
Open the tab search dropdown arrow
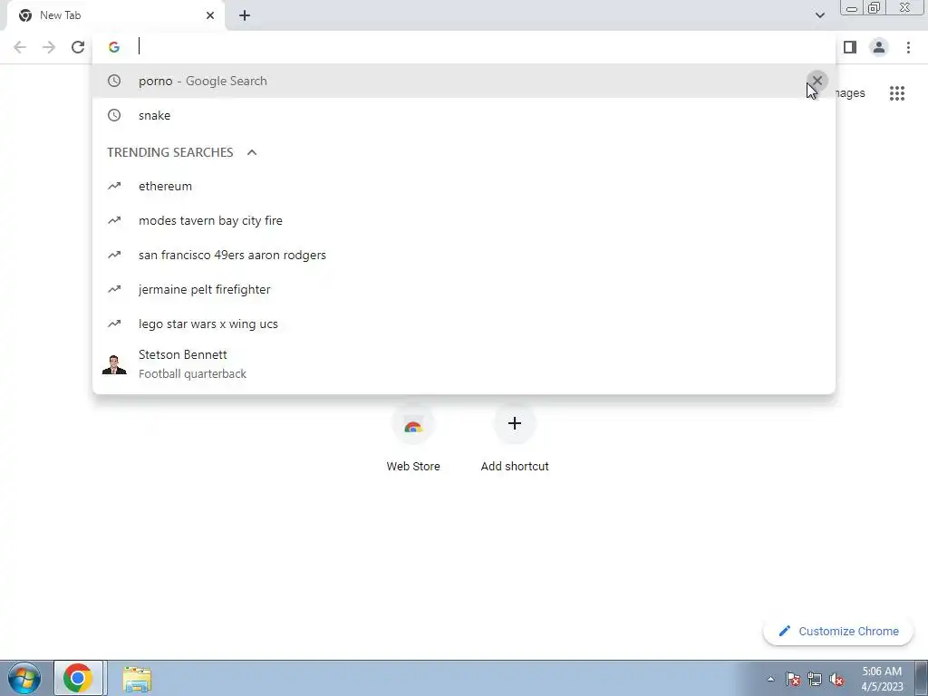819,15
